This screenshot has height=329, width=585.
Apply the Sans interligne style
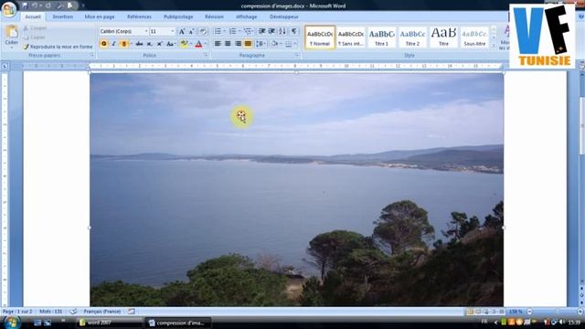tap(351, 37)
